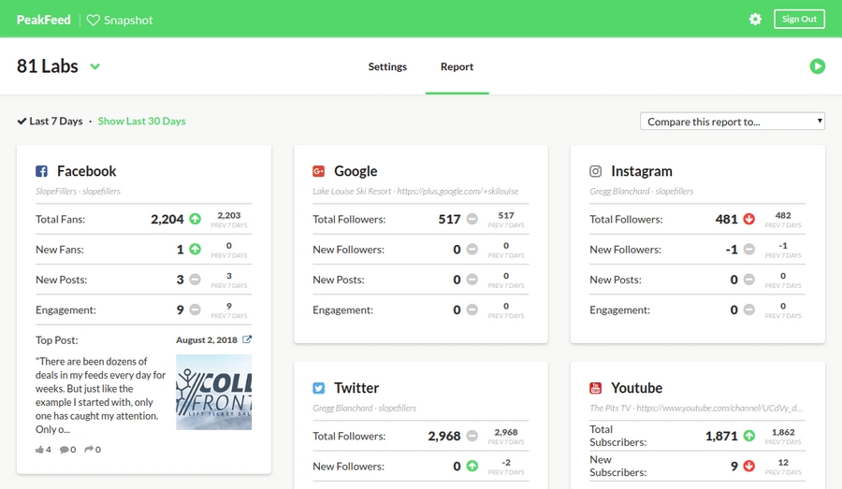
Task: Click the Google card heading
Action: point(356,171)
